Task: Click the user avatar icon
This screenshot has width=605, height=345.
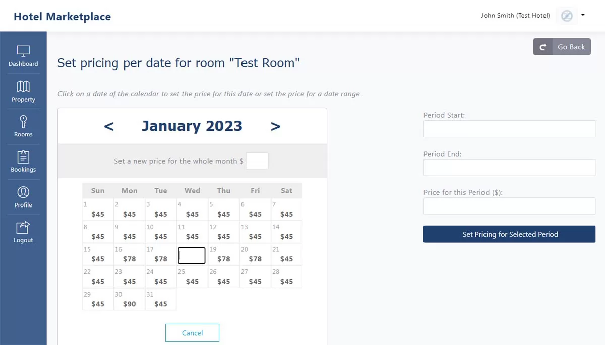Action: tap(567, 16)
